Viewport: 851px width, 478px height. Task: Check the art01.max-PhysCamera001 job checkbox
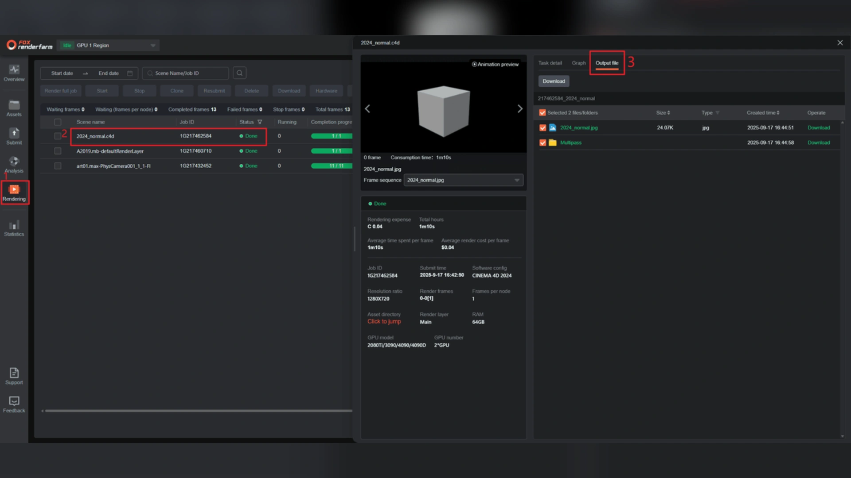58,166
